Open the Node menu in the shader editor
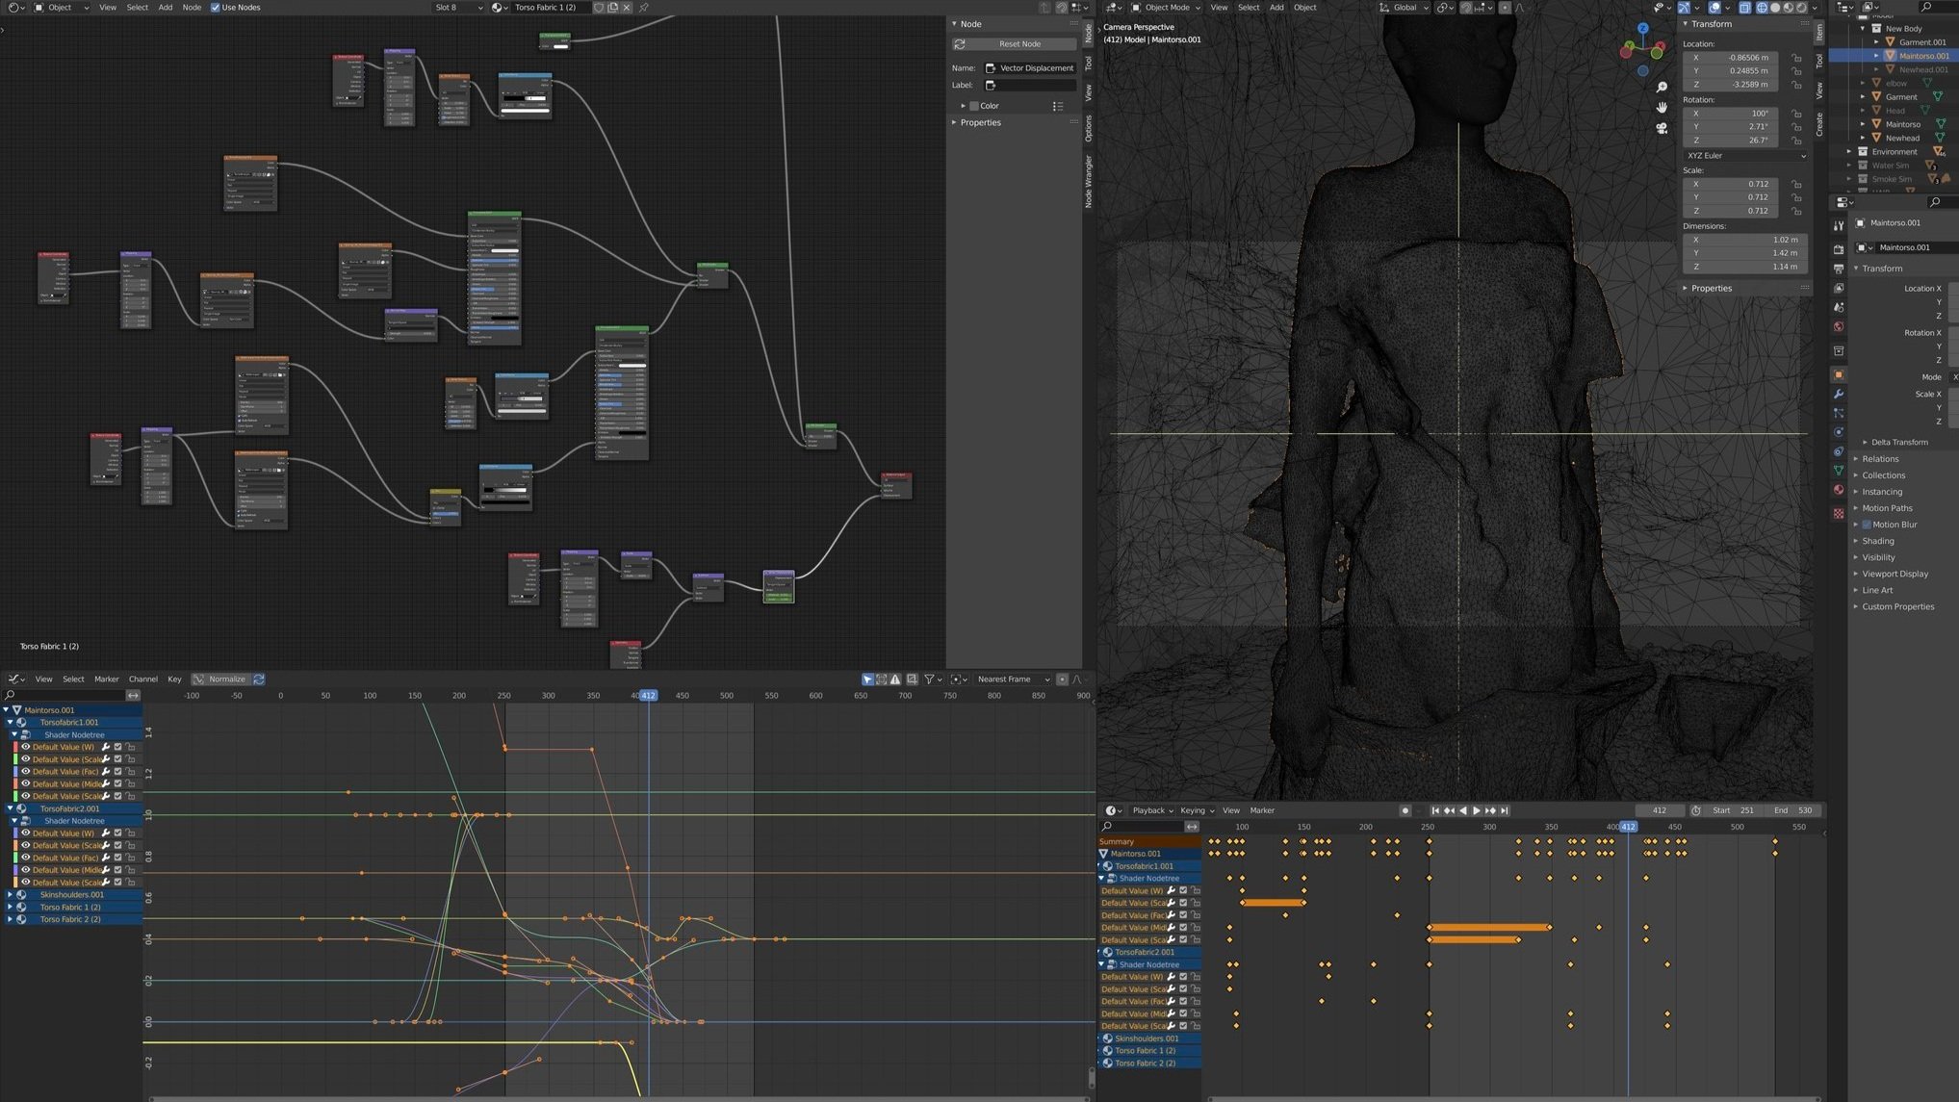This screenshot has width=1959, height=1102. tap(192, 8)
